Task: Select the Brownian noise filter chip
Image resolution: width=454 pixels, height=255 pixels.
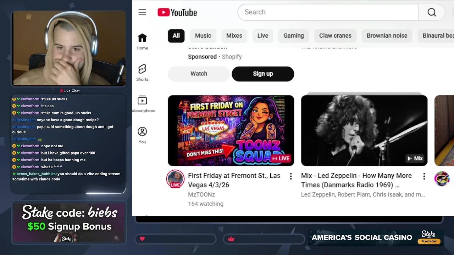Action: [x=387, y=35]
